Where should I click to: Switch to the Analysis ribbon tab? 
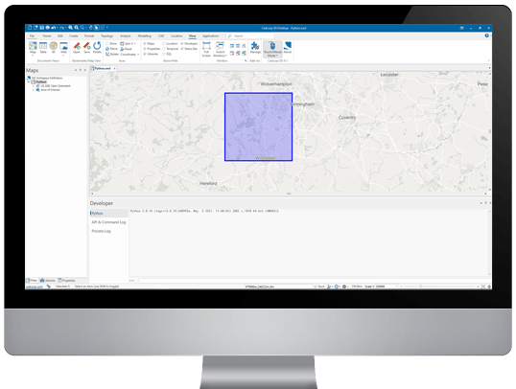pyautogui.click(x=126, y=35)
